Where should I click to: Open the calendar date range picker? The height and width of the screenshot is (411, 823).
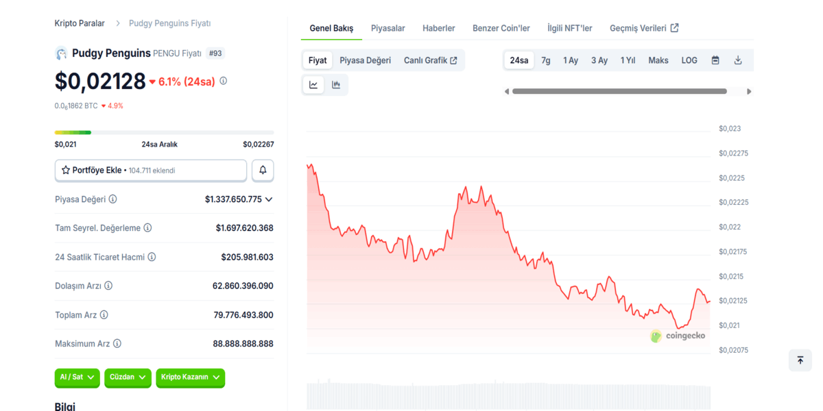[715, 60]
